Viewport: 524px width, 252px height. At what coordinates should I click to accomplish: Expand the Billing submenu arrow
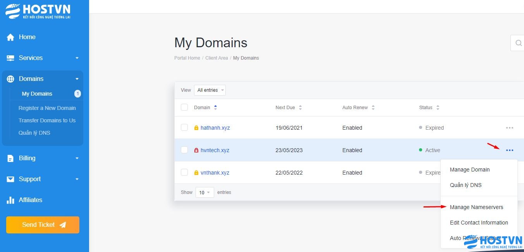click(x=77, y=158)
